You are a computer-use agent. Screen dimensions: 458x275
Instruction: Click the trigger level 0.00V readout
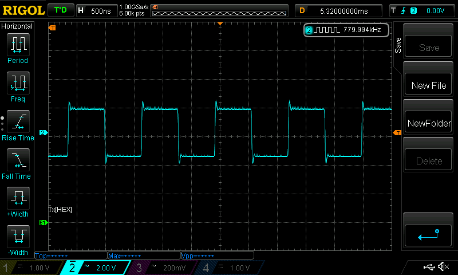pyautogui.click(x=435, y=11)
